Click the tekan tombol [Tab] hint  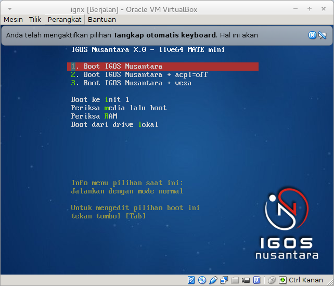[x=108, y=216]
